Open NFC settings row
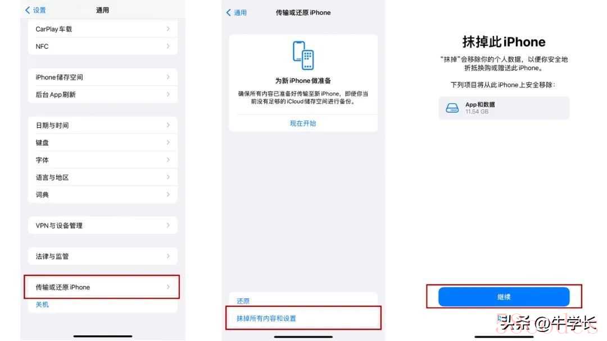This screenshot has height=341, width=607. [103, 47]
